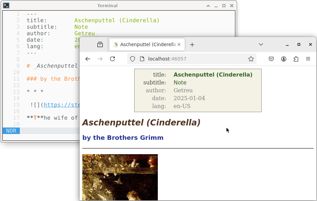This screenshot has width=317, height=201.
Task: Go back to the previous page
Action: point(88,59)
